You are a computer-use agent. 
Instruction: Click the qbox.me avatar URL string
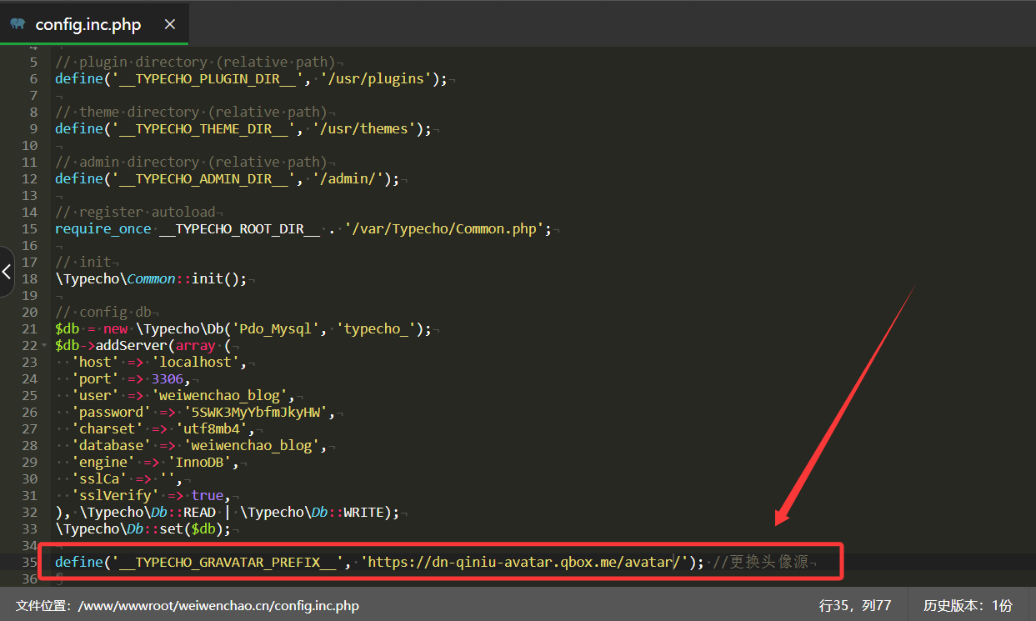[525, 562]
